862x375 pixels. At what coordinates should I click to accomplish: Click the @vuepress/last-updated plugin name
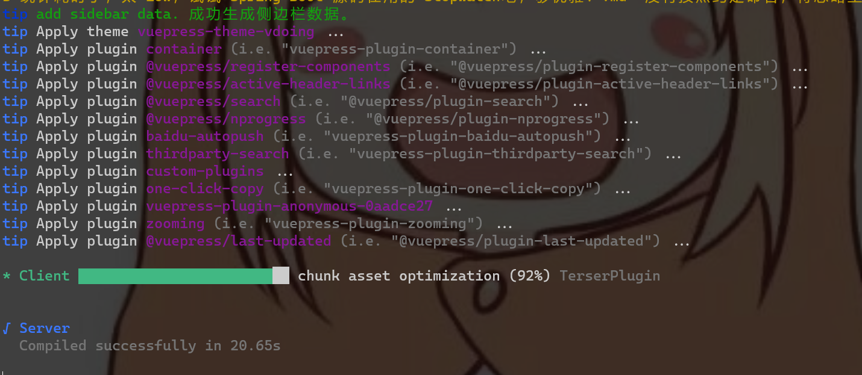pos(239,241)
